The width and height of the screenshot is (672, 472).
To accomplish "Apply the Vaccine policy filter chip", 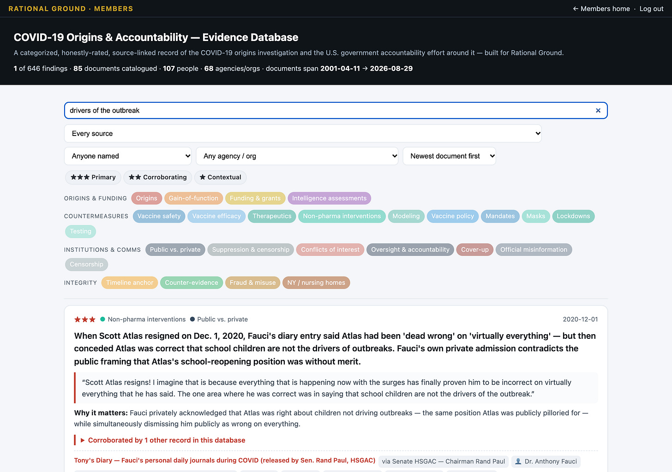I will (x=453, y=216).
